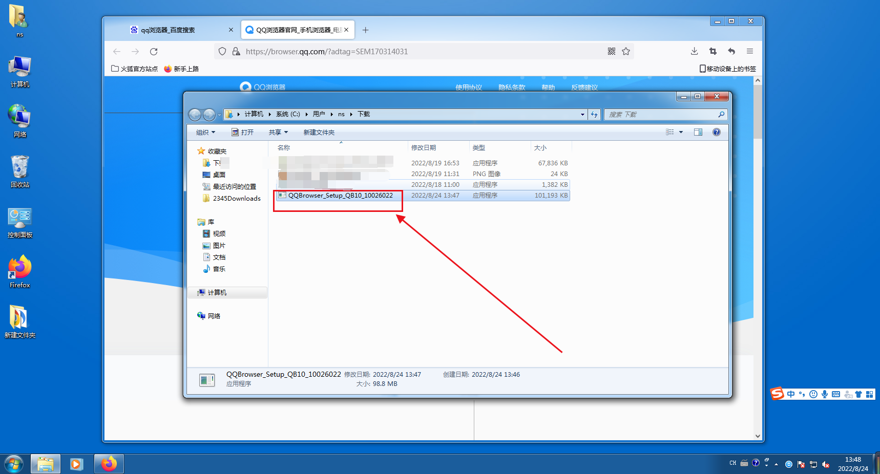
Task: Select 系统 (C:) breadcrumb segment
Action: (288, 114)
